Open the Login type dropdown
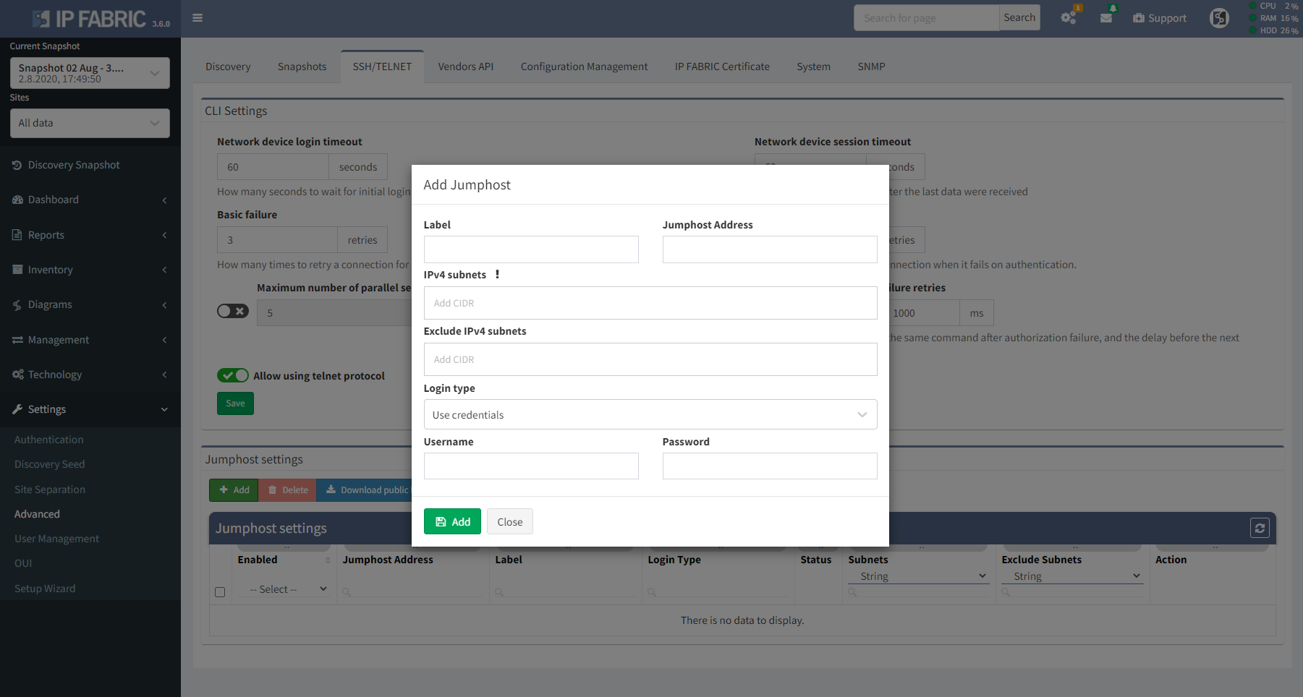The image size is (1303, 697). [650, 414]
